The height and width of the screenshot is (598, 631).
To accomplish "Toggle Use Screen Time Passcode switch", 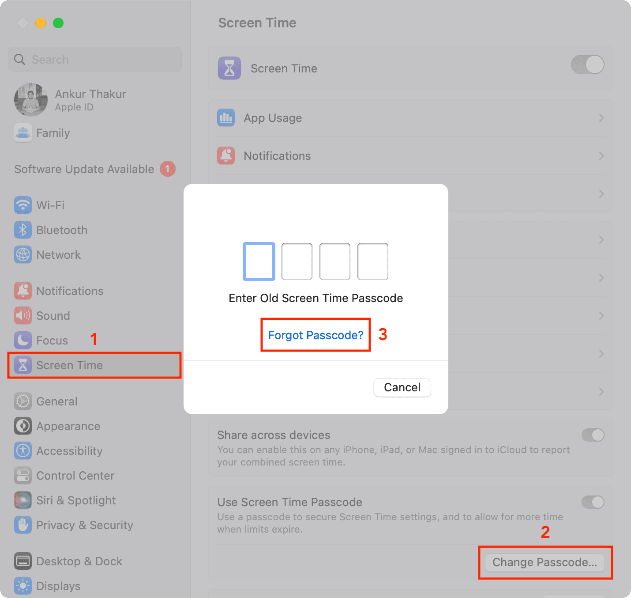I will coord(593,502).
